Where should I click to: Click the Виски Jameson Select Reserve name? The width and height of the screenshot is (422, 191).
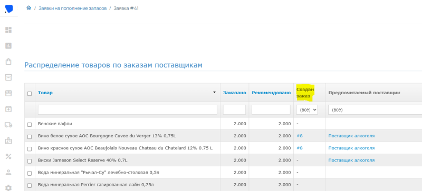click(83, 160)
